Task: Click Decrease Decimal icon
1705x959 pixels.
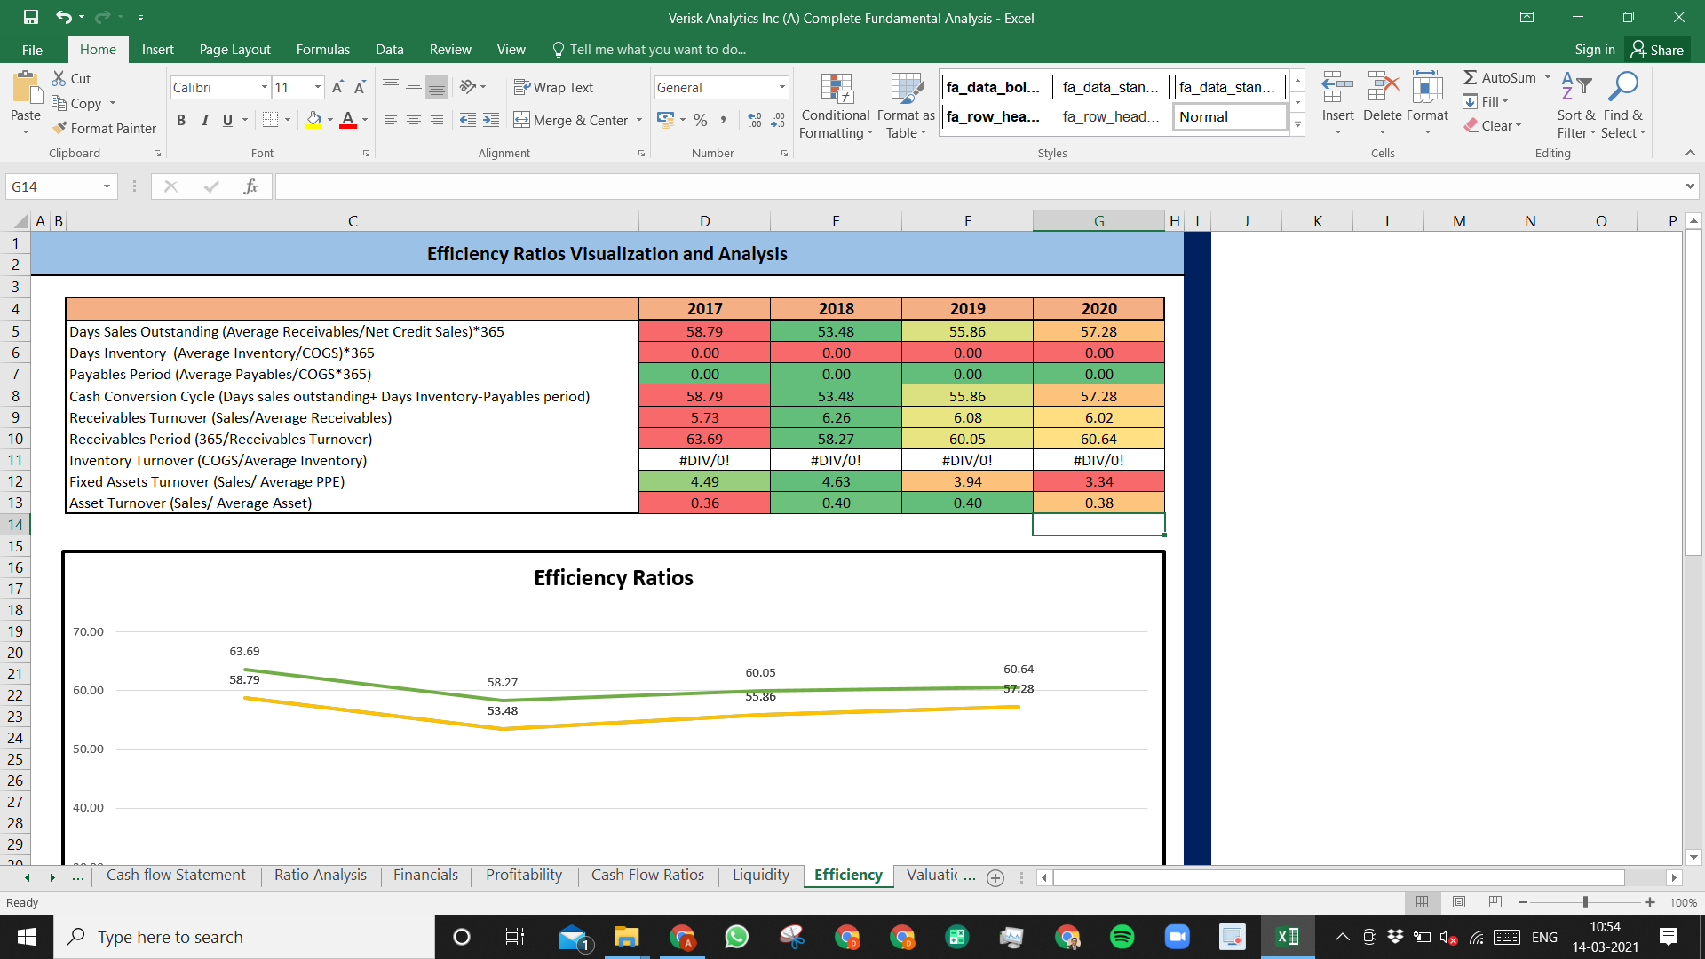Action: pos(778,120)
